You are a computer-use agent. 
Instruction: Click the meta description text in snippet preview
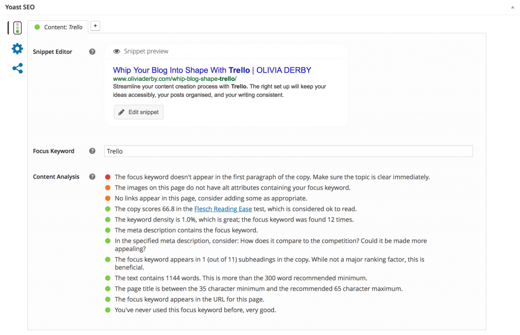(x=219, y=90)
